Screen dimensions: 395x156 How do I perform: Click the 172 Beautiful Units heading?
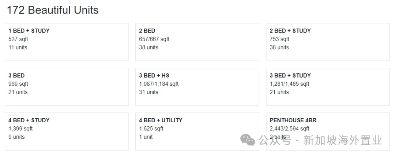click(53, 10)
